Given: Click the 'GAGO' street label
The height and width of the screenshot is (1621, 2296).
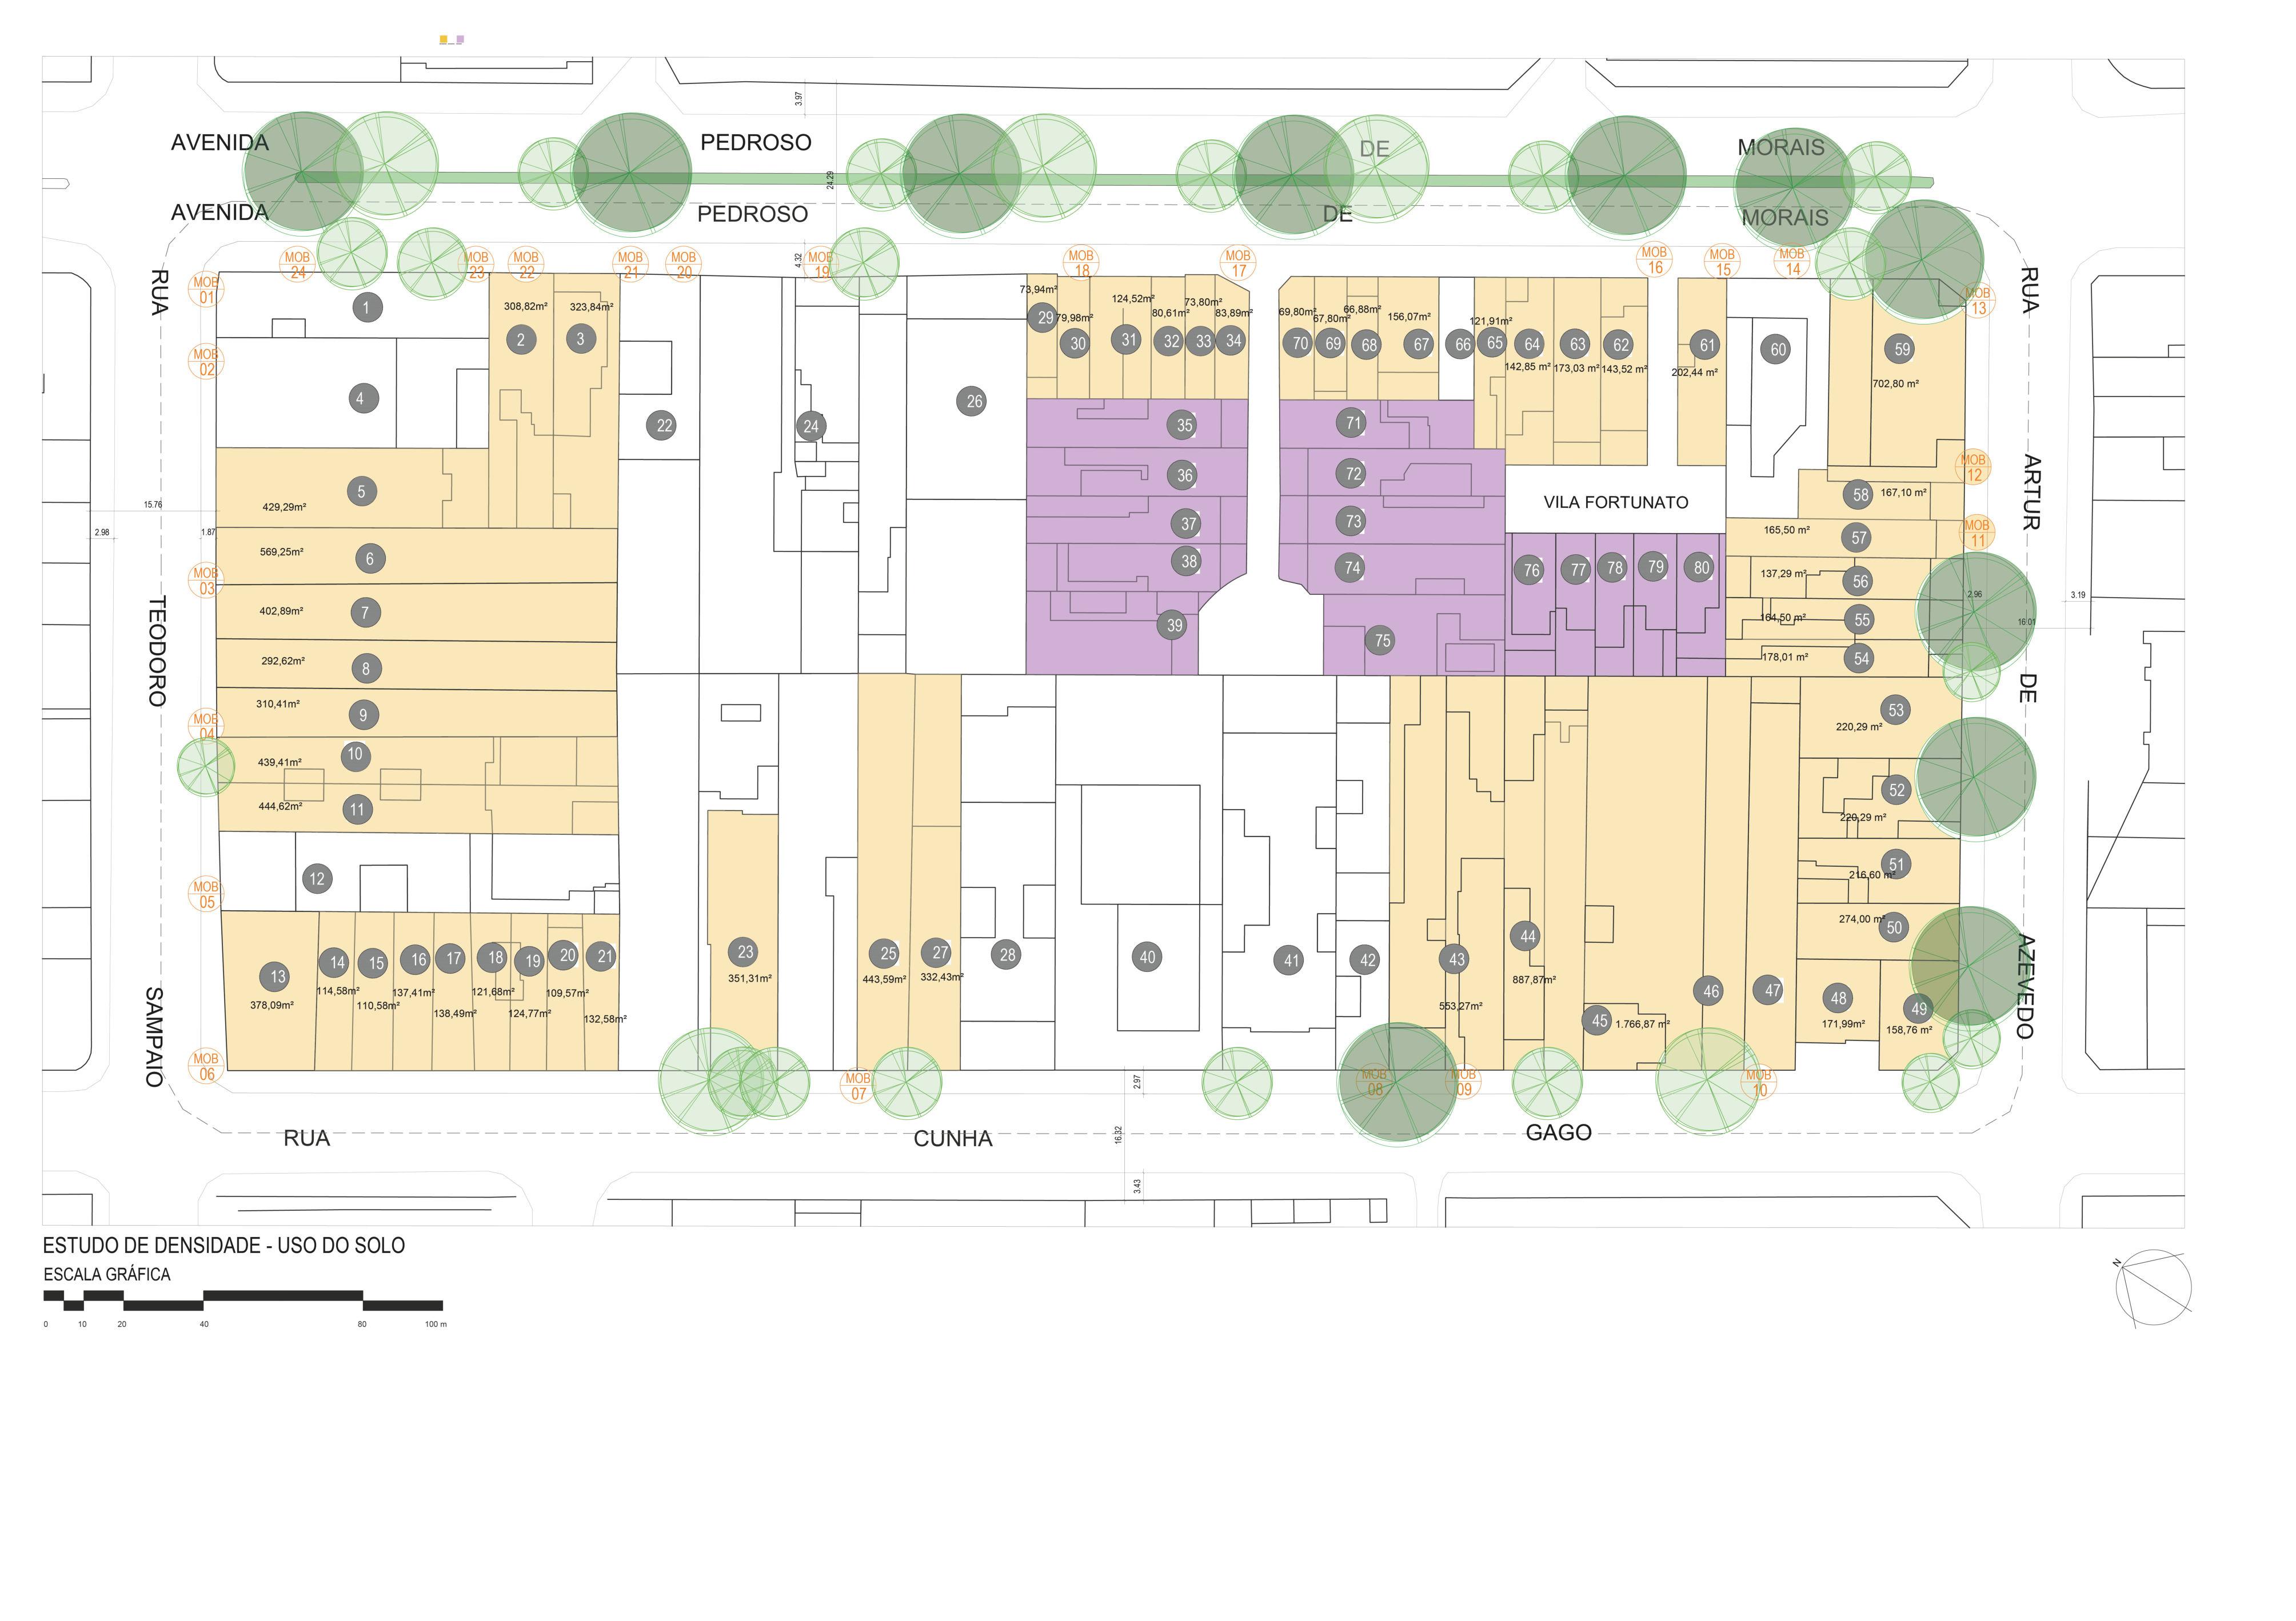Looking at the screenshot, I should (1558, 1132).
